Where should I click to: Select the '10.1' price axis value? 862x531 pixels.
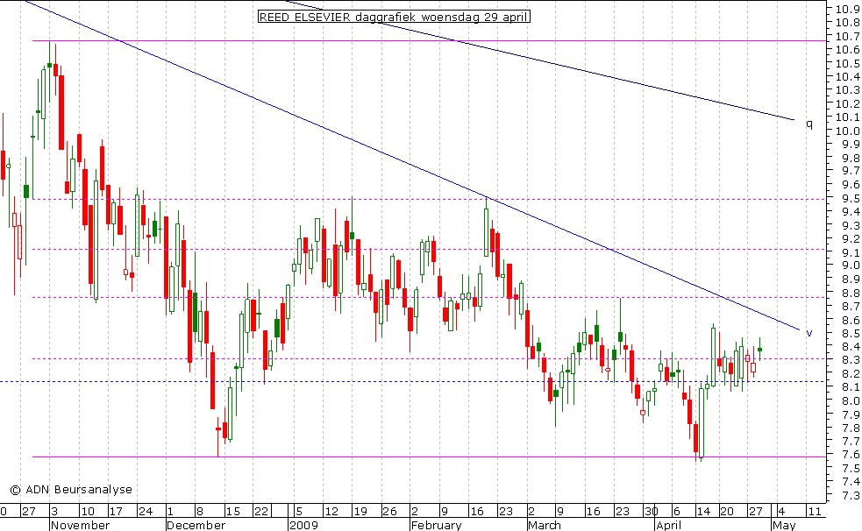[848, 117]
